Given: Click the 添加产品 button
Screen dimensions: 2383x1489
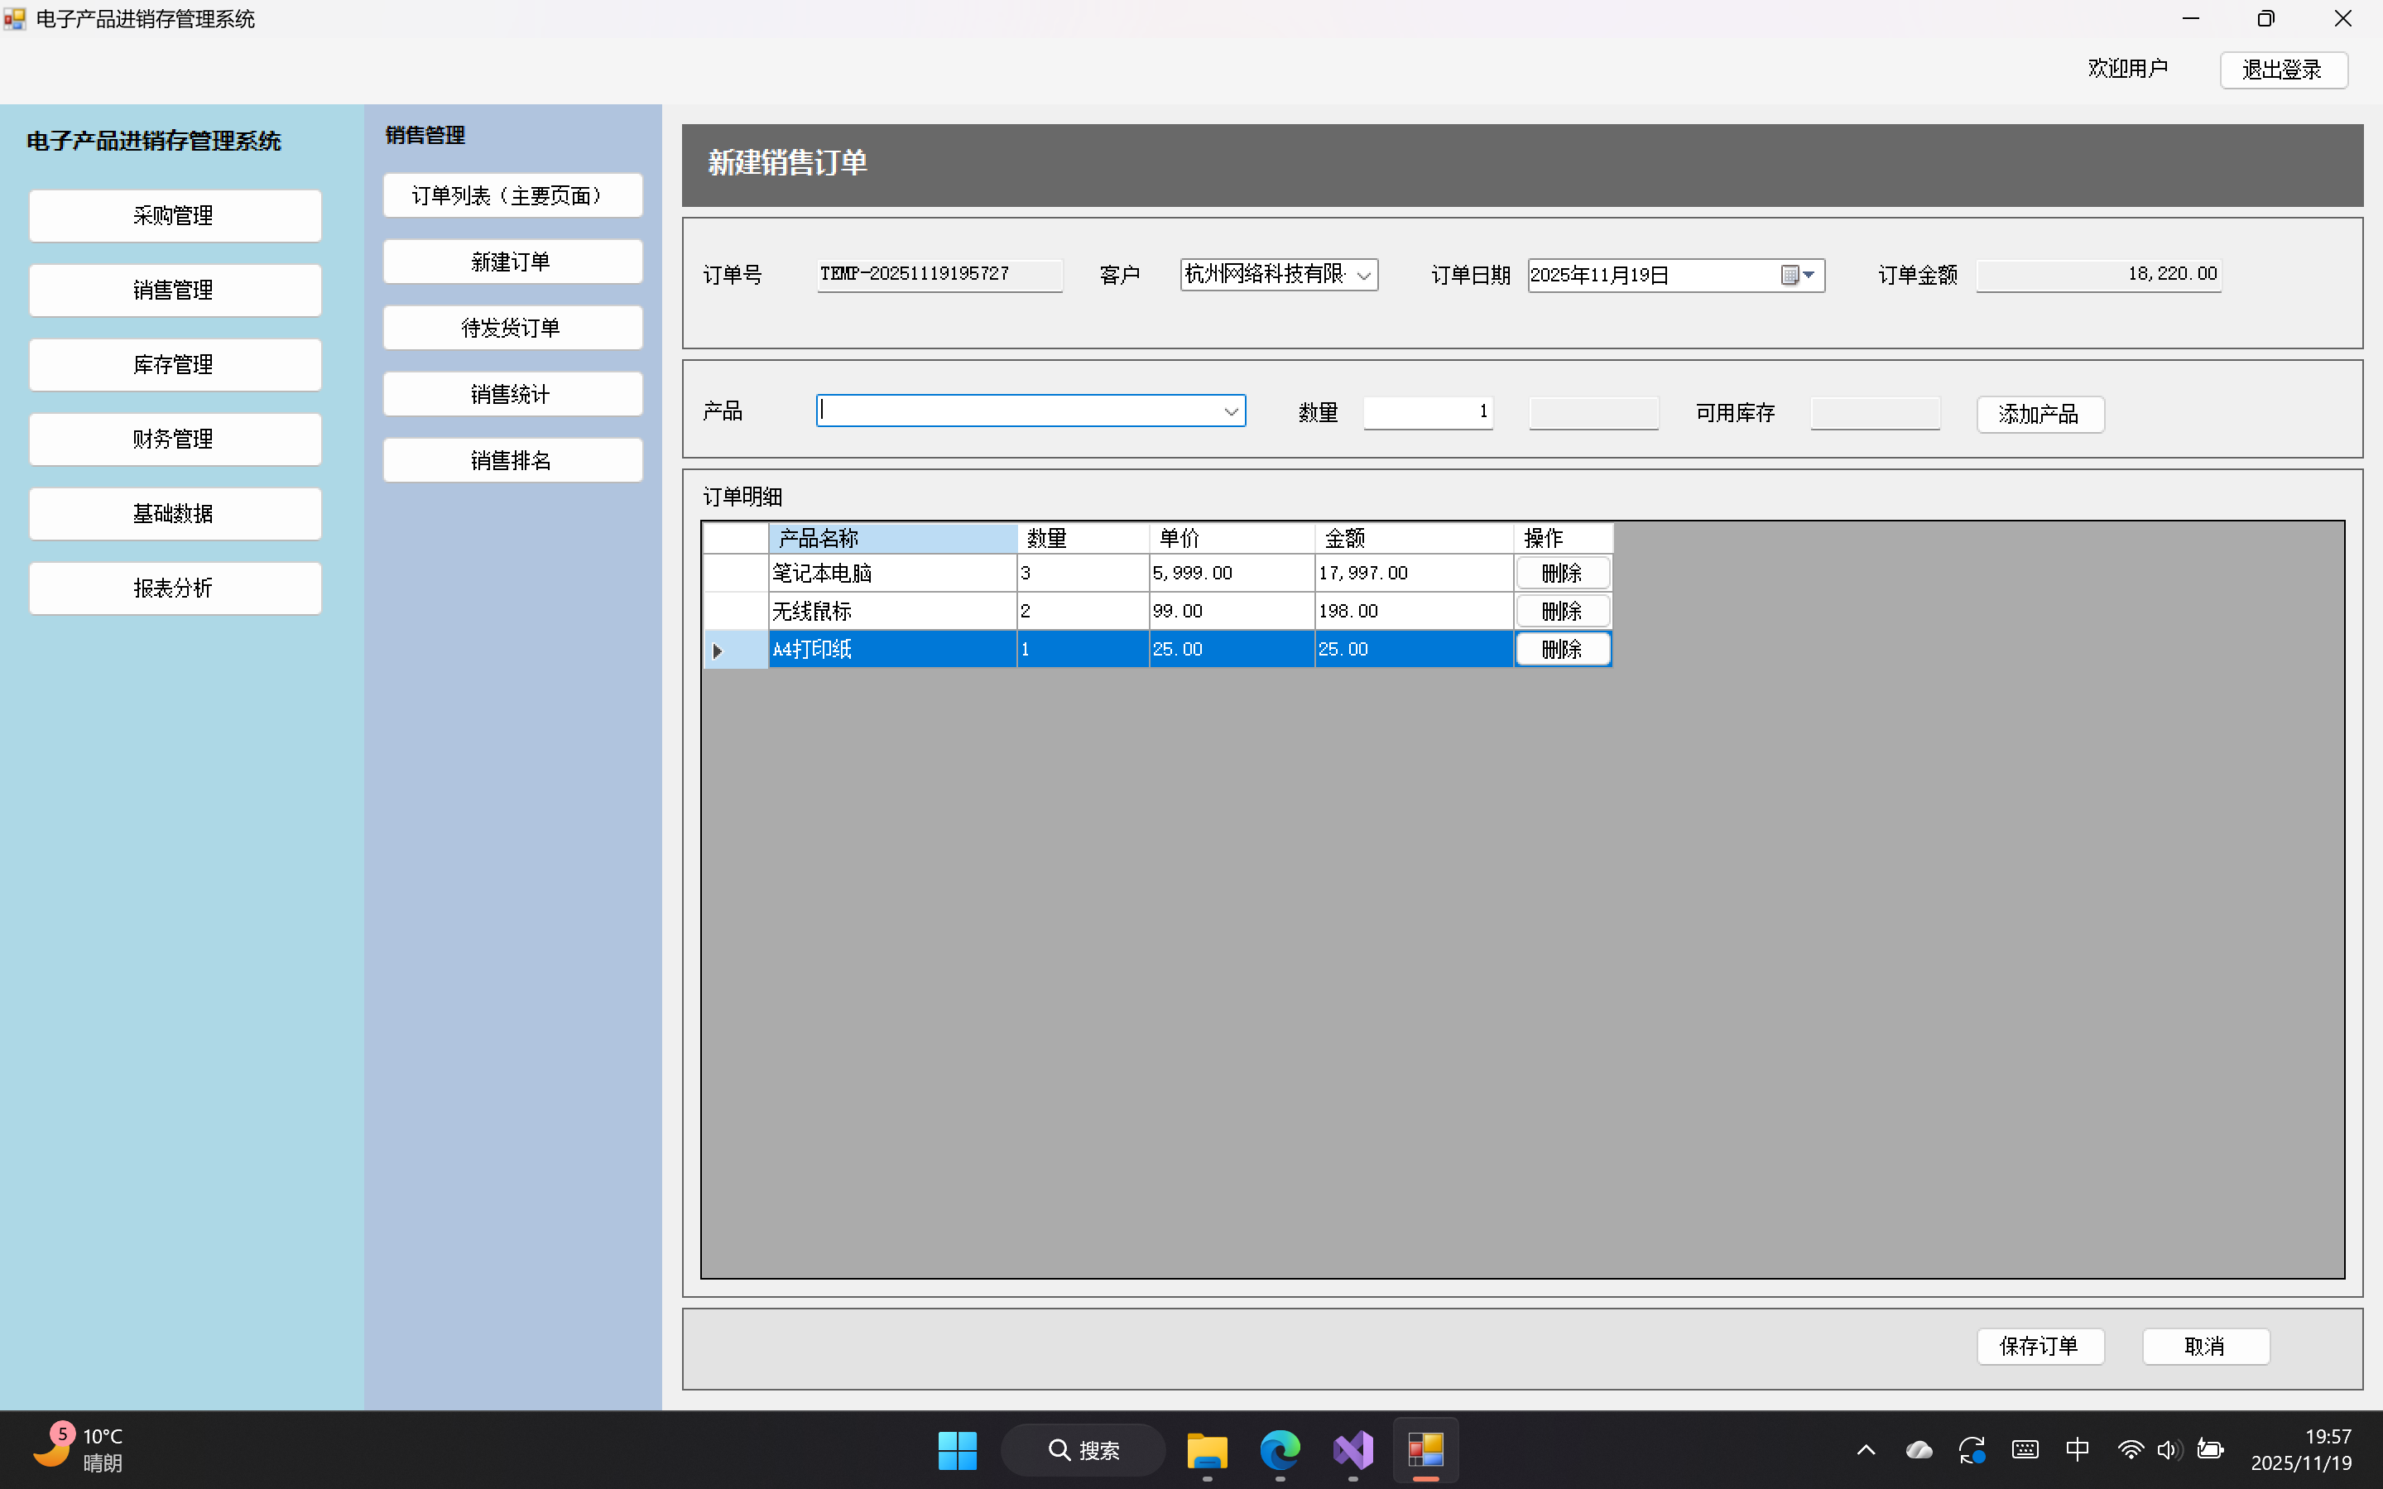Looking at the screenshot, I should [2039, 414].
